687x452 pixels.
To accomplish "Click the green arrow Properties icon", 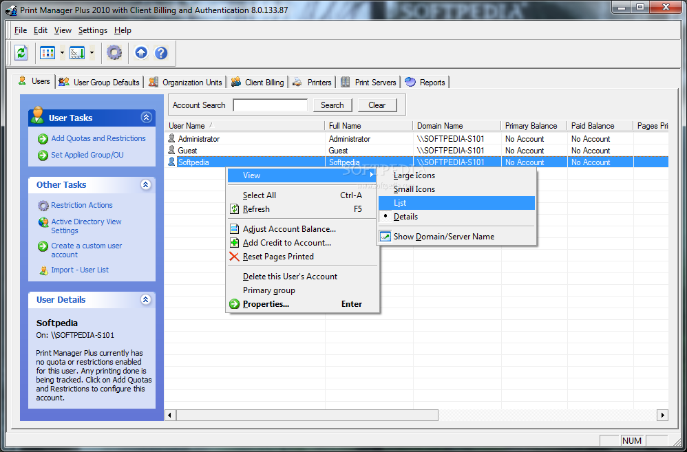I will [235, 304].
